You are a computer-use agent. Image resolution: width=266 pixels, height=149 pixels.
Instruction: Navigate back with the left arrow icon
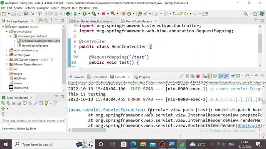186,14
